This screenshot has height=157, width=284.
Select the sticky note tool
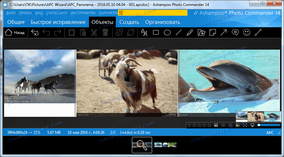(x=212, y=32)
